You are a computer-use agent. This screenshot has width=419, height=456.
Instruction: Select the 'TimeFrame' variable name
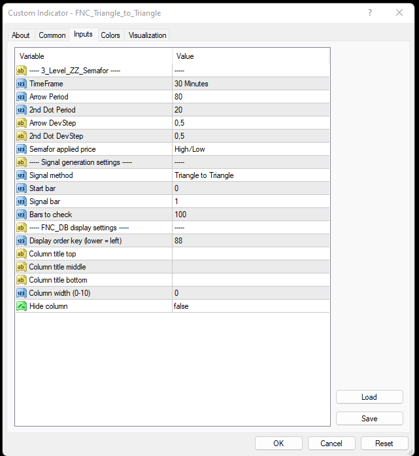(46, 84)
